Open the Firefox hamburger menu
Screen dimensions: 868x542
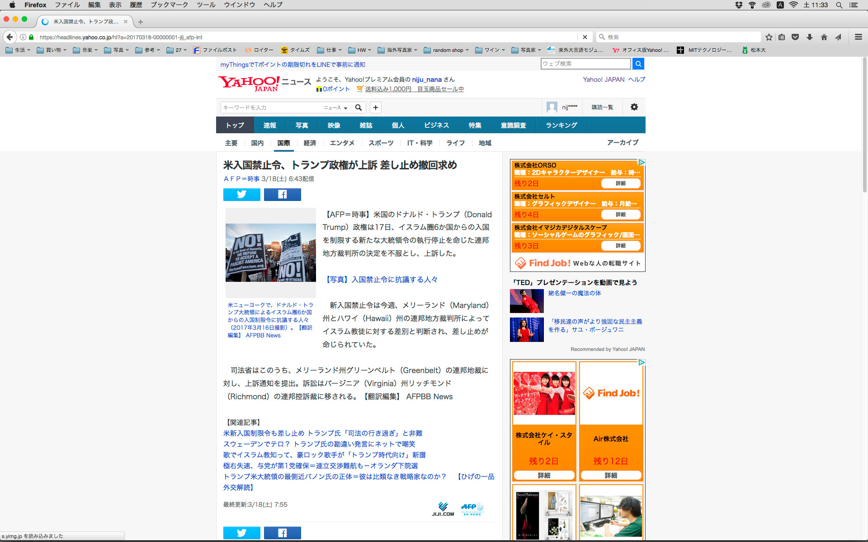(858, 37)
